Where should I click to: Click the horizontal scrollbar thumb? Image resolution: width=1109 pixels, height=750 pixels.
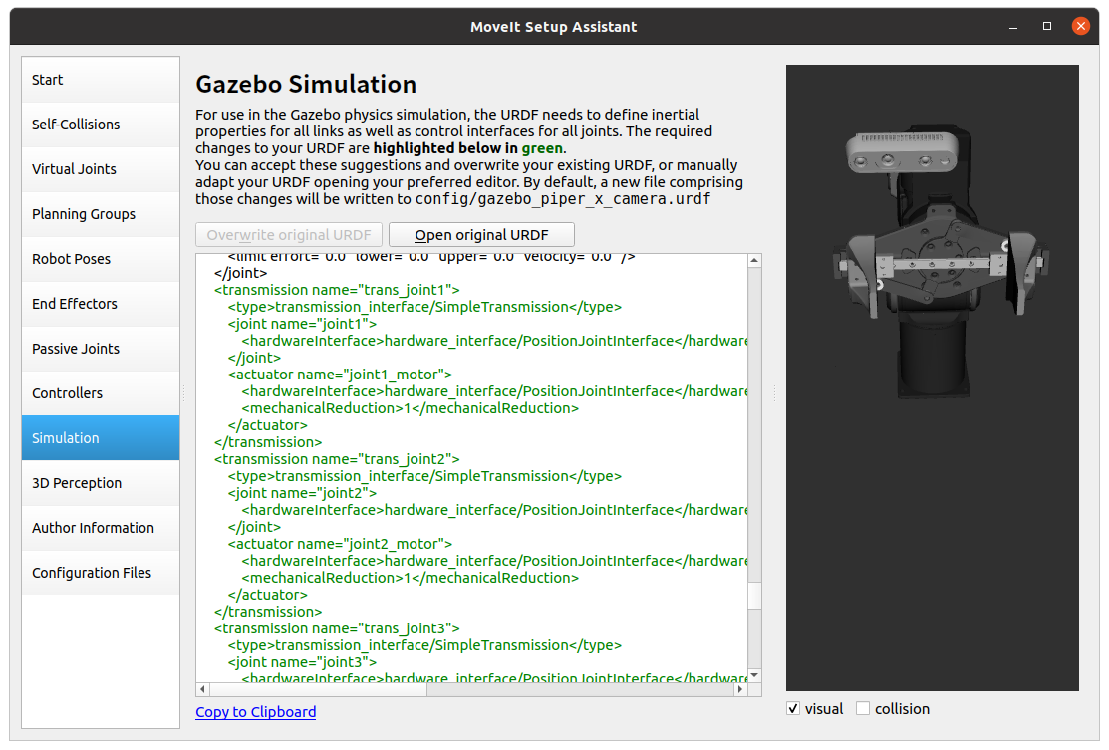[x=319, y=689]
